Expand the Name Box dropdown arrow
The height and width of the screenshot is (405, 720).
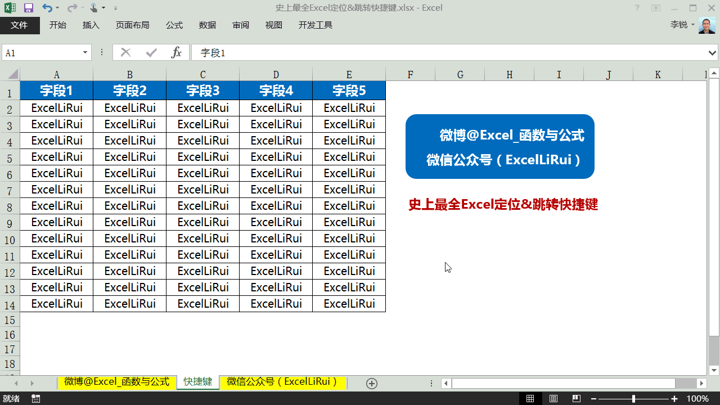(x=85, y=53)
